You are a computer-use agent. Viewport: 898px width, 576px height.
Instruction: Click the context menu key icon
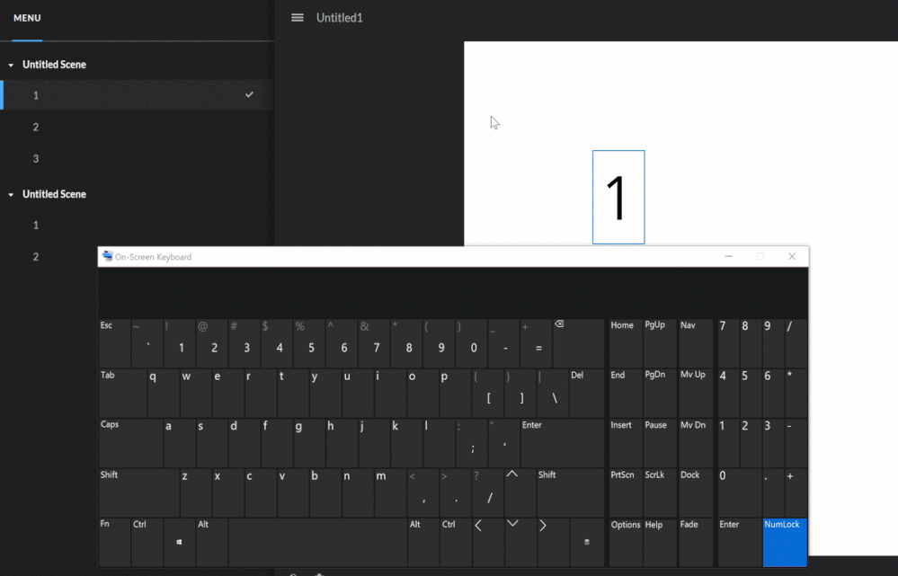point(587,542)
